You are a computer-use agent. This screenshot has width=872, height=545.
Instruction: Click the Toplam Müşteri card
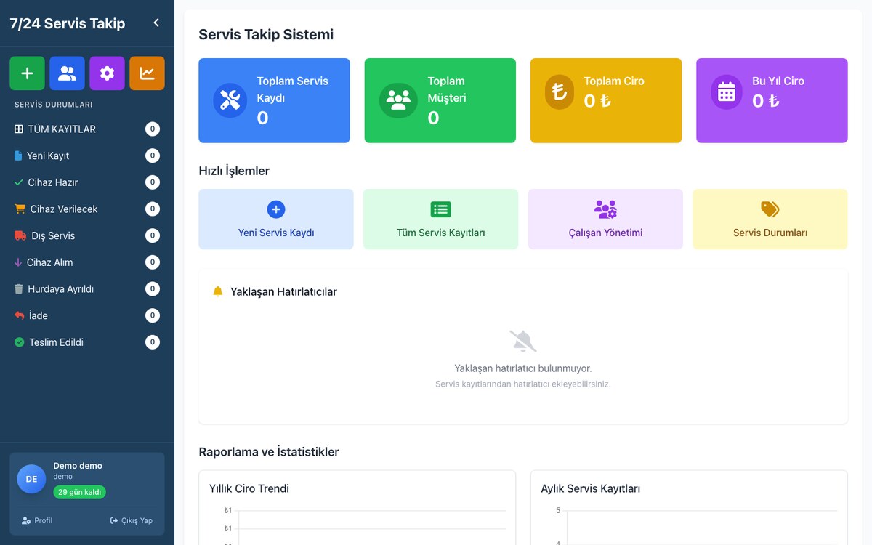(440, 100)
